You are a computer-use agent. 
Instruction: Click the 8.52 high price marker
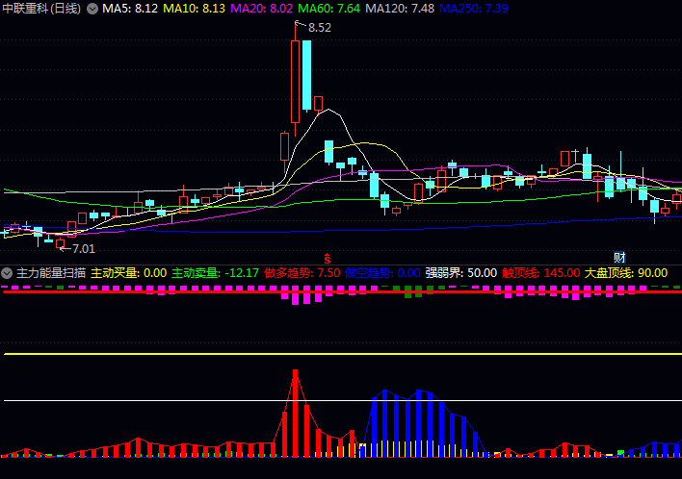pos(319,28)
